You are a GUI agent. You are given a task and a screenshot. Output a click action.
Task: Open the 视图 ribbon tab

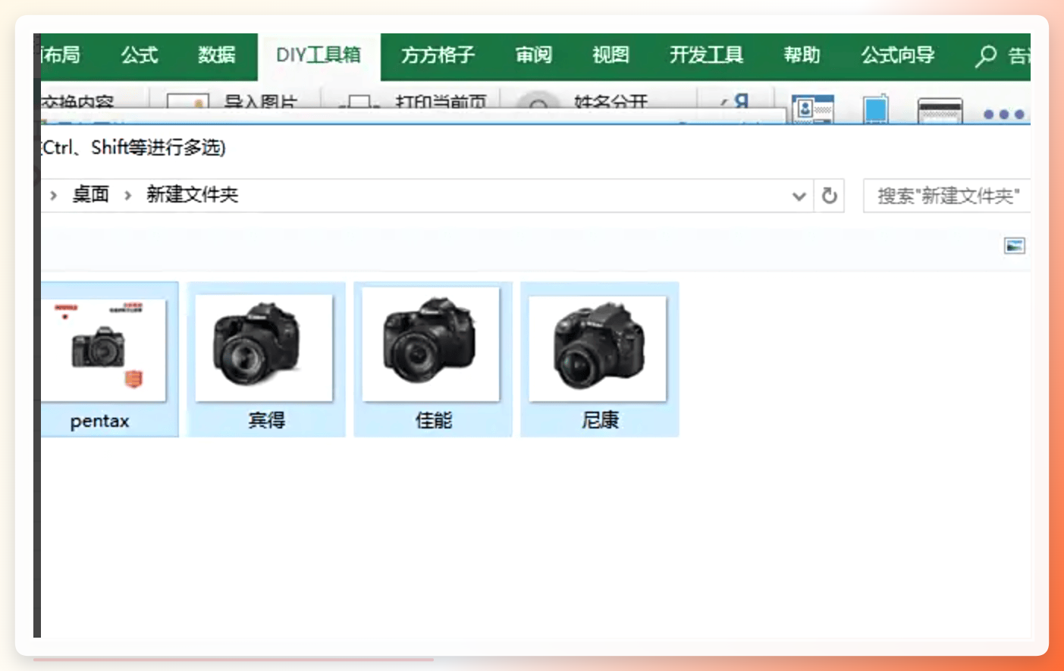tap(610, 55)
